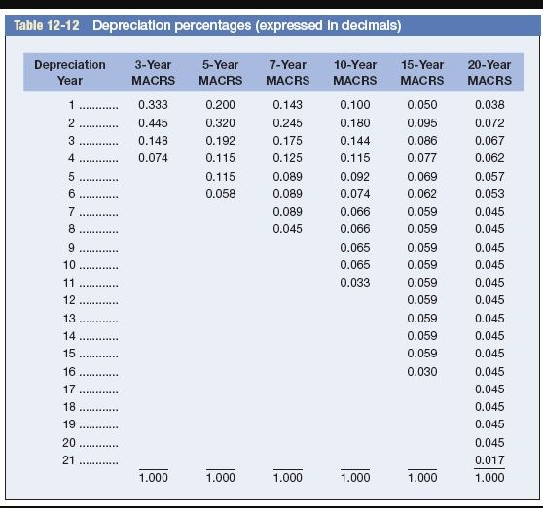The height and width of the screenshot is (508, 543).
Task: Click 0.074 in the 3-Year MACRS column
Action: (x=153, y=158)
